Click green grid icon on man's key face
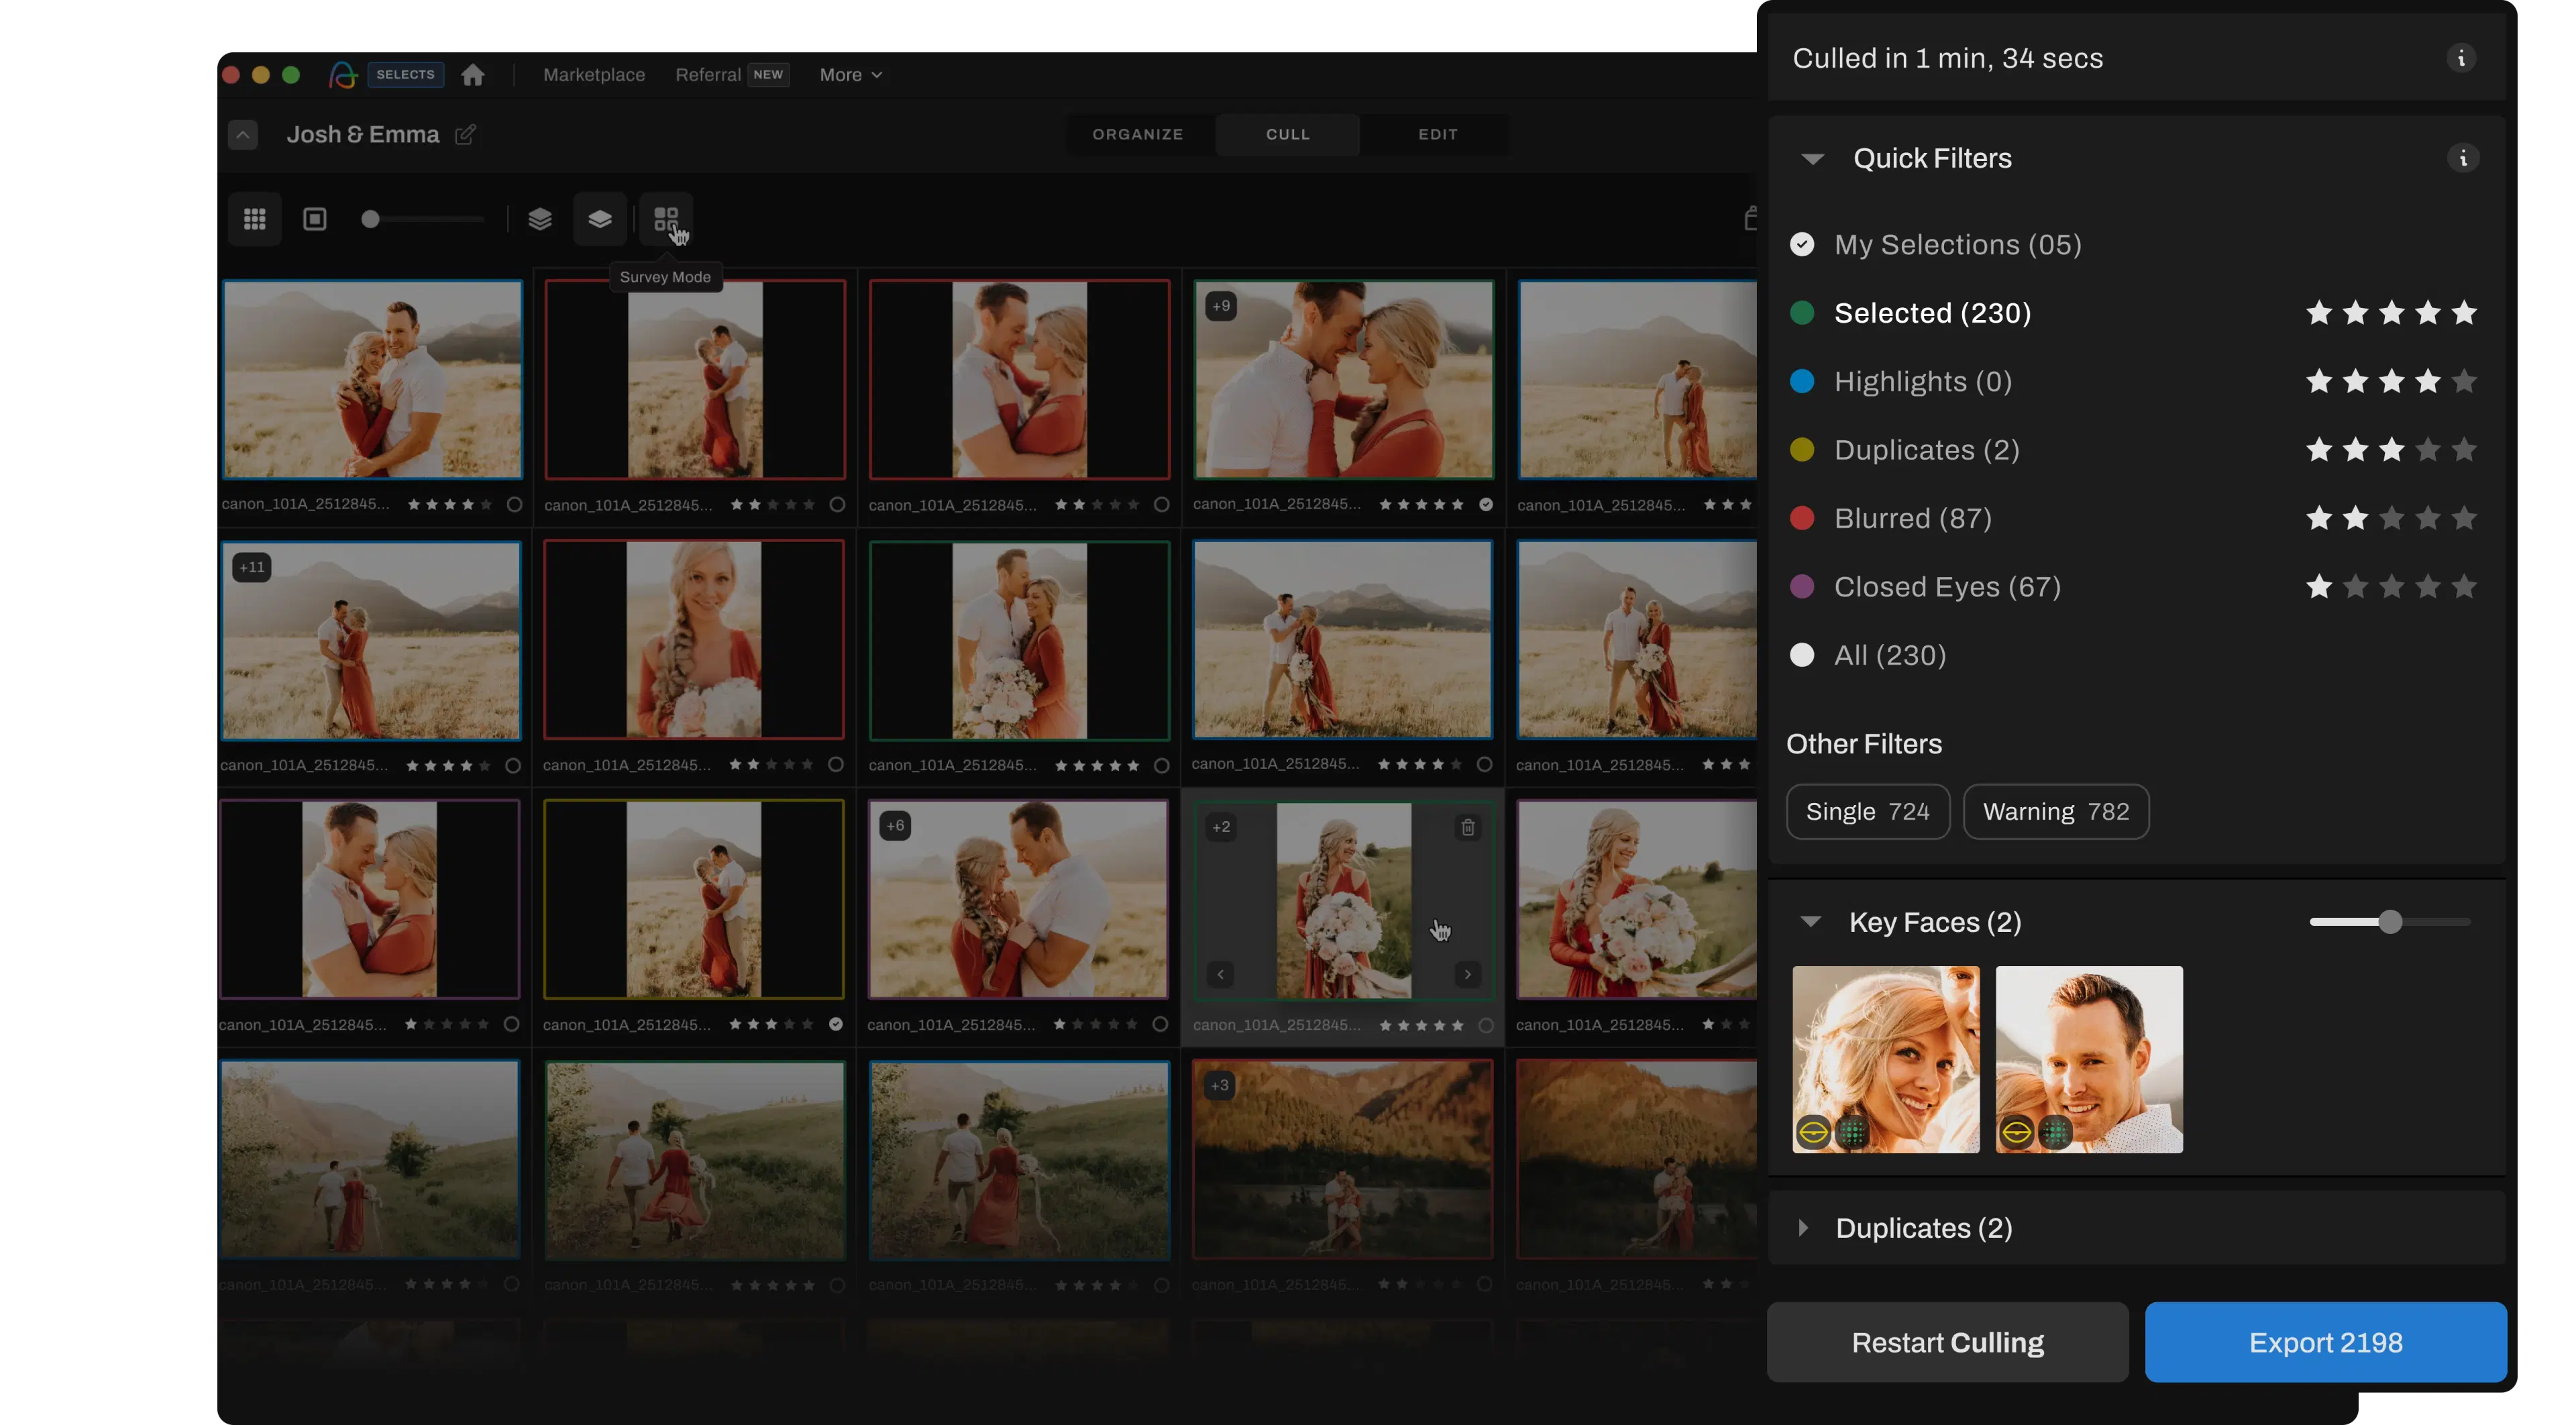The image size is (2576, 1425). [2055, 1132]
